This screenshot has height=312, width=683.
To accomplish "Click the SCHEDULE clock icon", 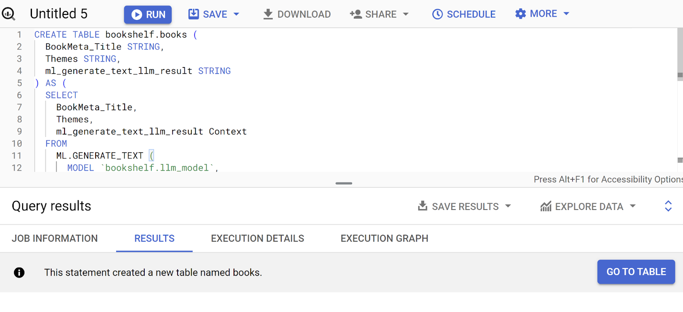I will pos(437,15).
